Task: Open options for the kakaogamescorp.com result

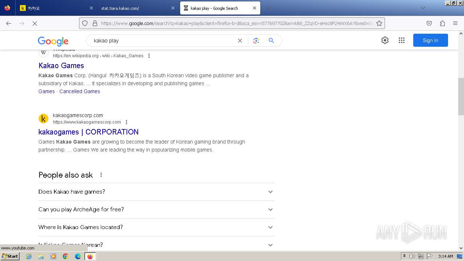Action: [127, 122]
